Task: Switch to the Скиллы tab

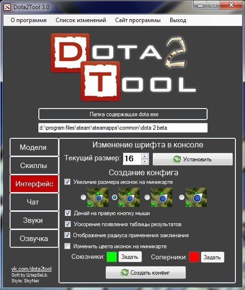Action: pos(34,166)
